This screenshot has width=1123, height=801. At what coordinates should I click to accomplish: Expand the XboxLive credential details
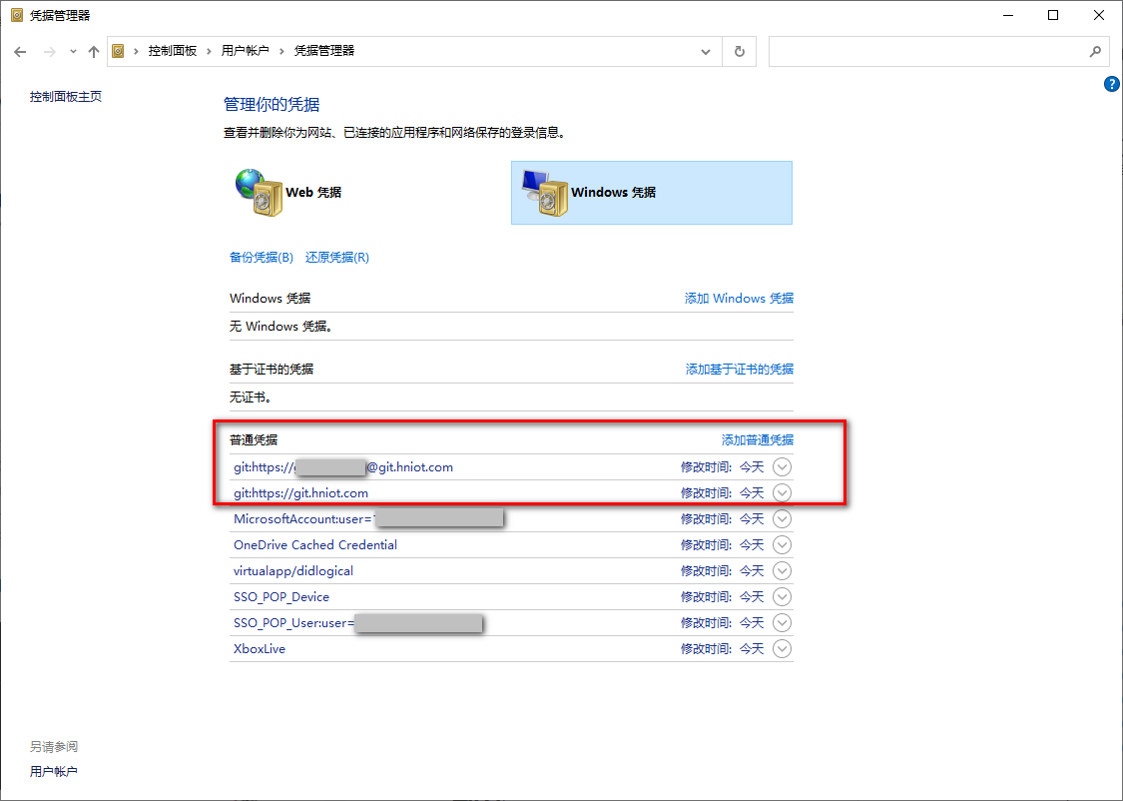[x=782, y=648]
